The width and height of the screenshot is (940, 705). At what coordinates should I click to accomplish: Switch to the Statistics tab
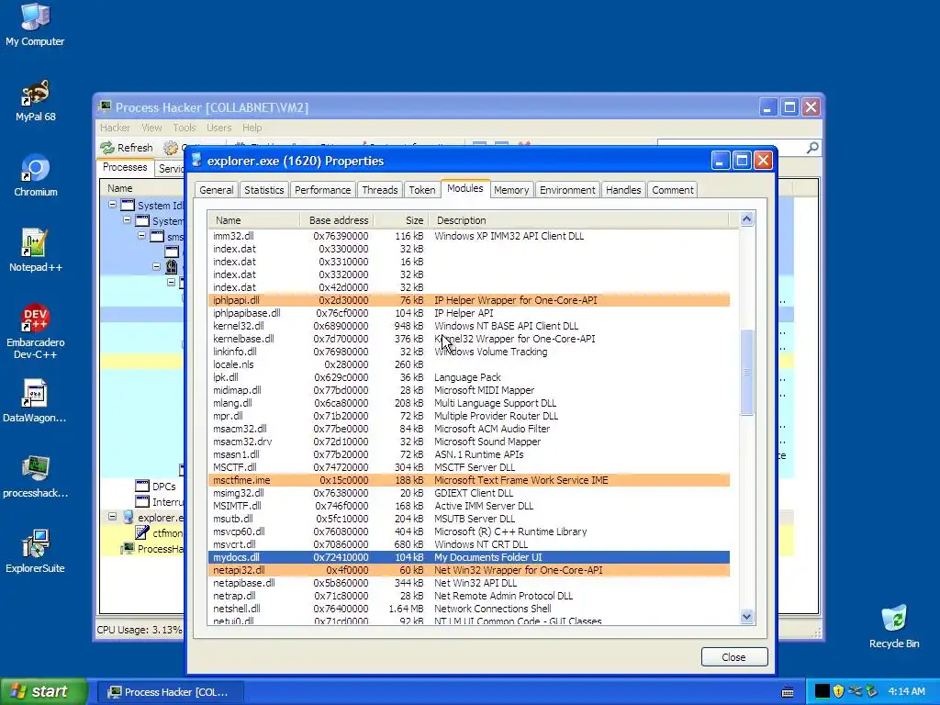point(263,190)
